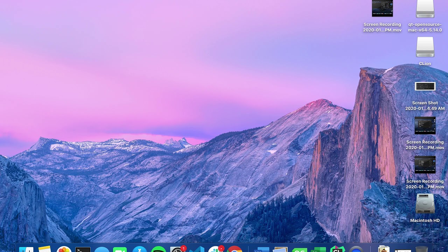Open Finder from the Dock

(x=26, y=250)
